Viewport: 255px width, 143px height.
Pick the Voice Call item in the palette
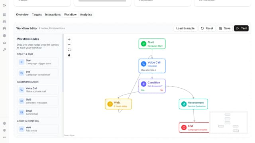coord(38,90)
